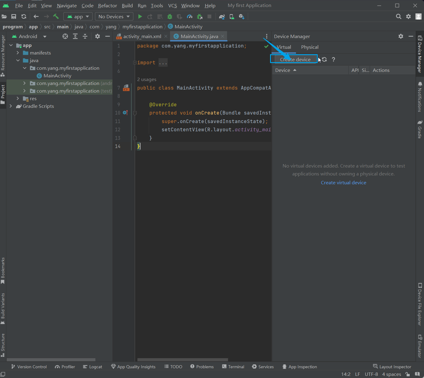424x378 pixels.
Task: Open the Device Manager toolbar icon
Action: pyautogui.click(x=232, y=16)
